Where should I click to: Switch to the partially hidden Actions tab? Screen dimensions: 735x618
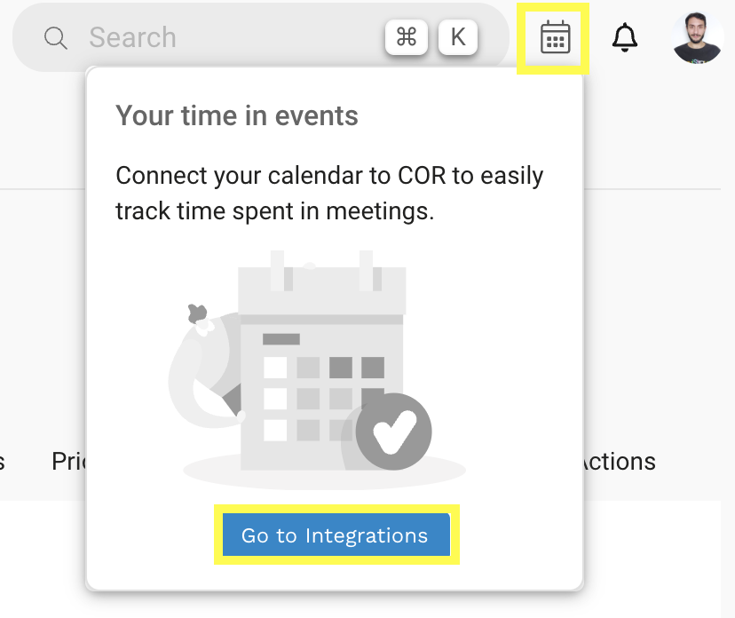619,462
